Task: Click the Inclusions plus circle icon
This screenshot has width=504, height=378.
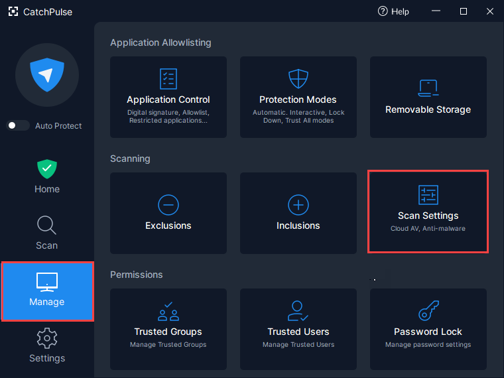Action: click(x=298, y=205)
